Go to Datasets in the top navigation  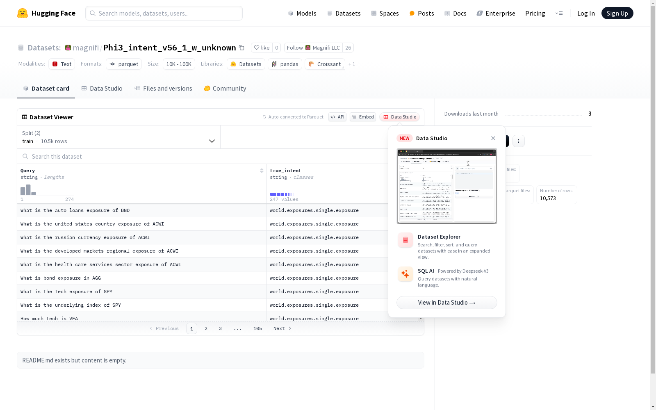point(344,14)
